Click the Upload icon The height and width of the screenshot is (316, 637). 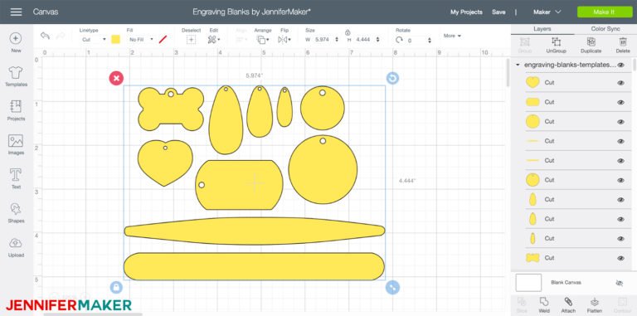[16, 247]
